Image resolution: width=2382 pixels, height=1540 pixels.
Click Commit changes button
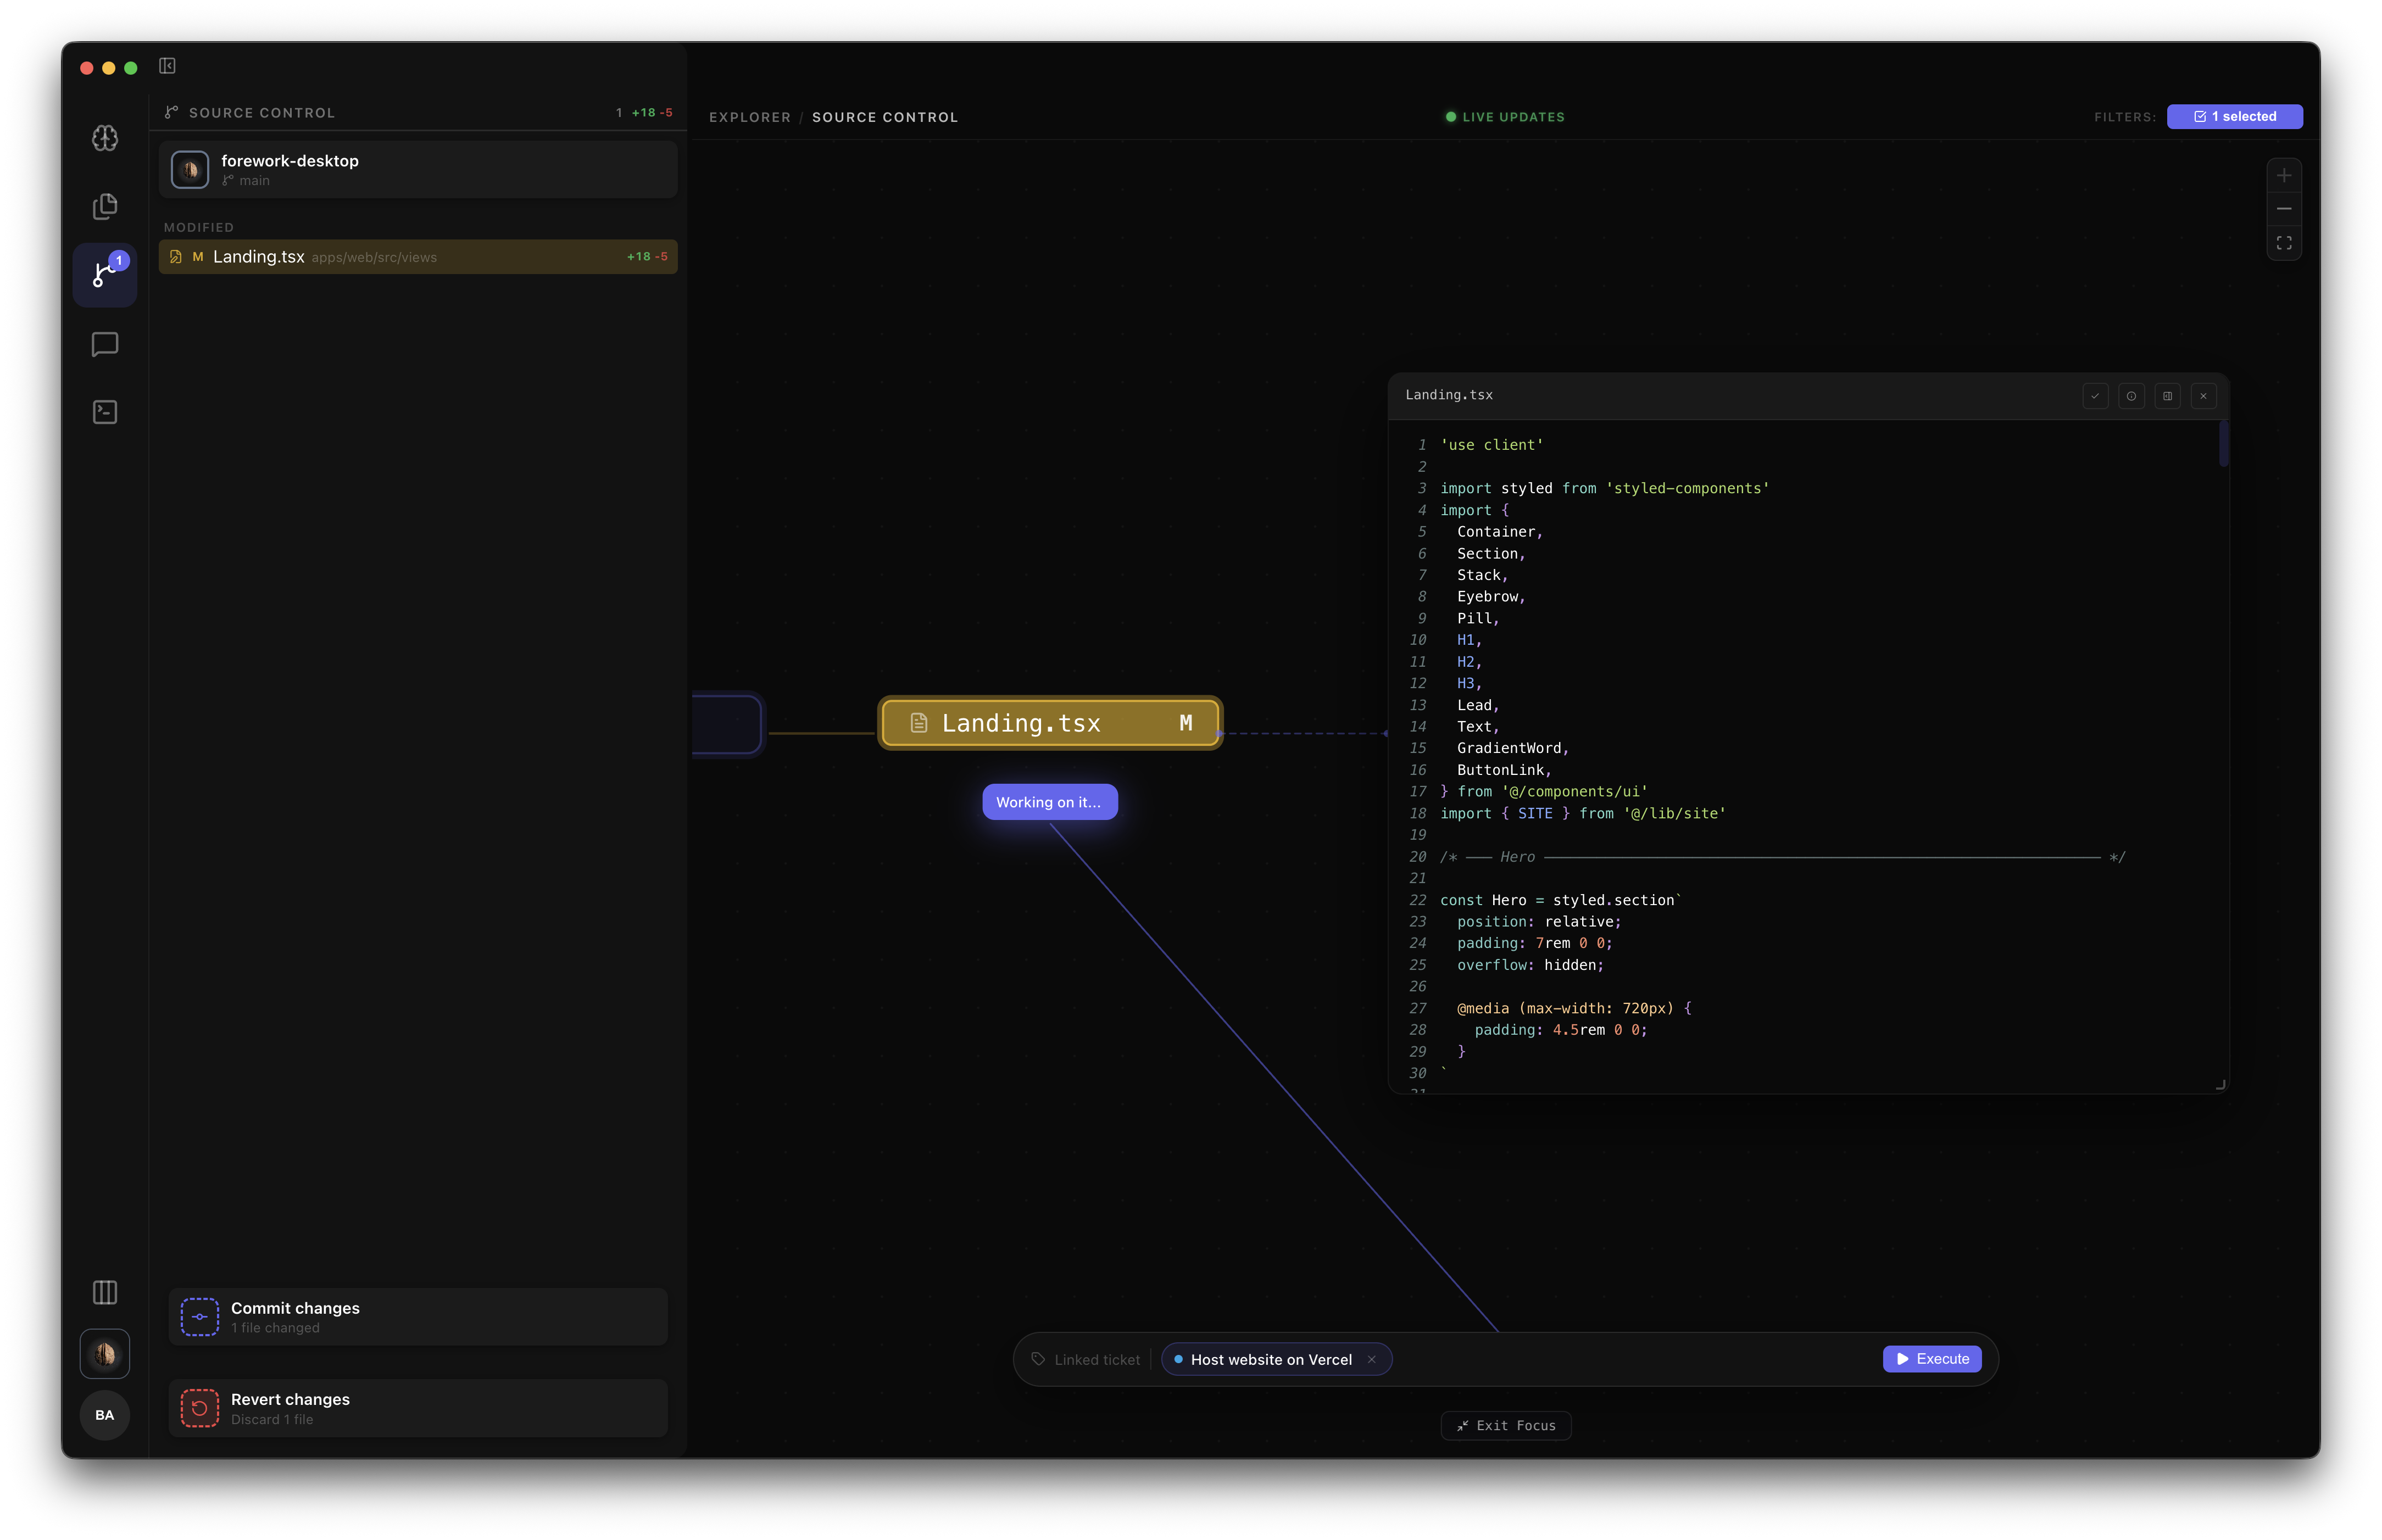[x=418, y=1317]
